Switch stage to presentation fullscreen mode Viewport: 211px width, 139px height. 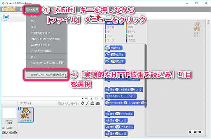pyautogui.click(x=6, y=17)
